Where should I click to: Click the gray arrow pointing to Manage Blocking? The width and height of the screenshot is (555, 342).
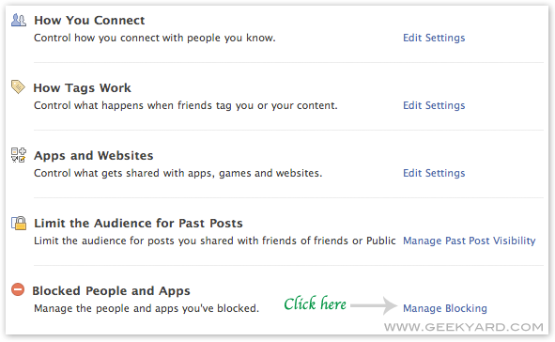pyautogui.click(x=374, y=305)
